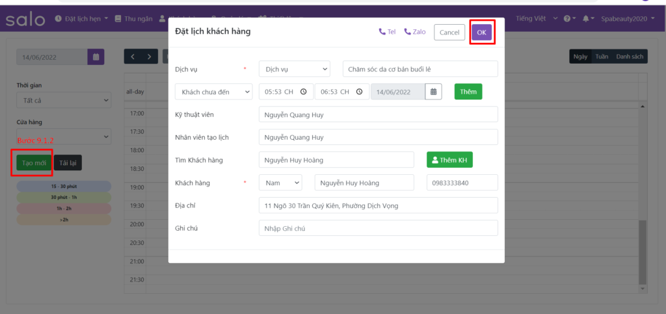Contact customer via Zalo link

point(414,32)
